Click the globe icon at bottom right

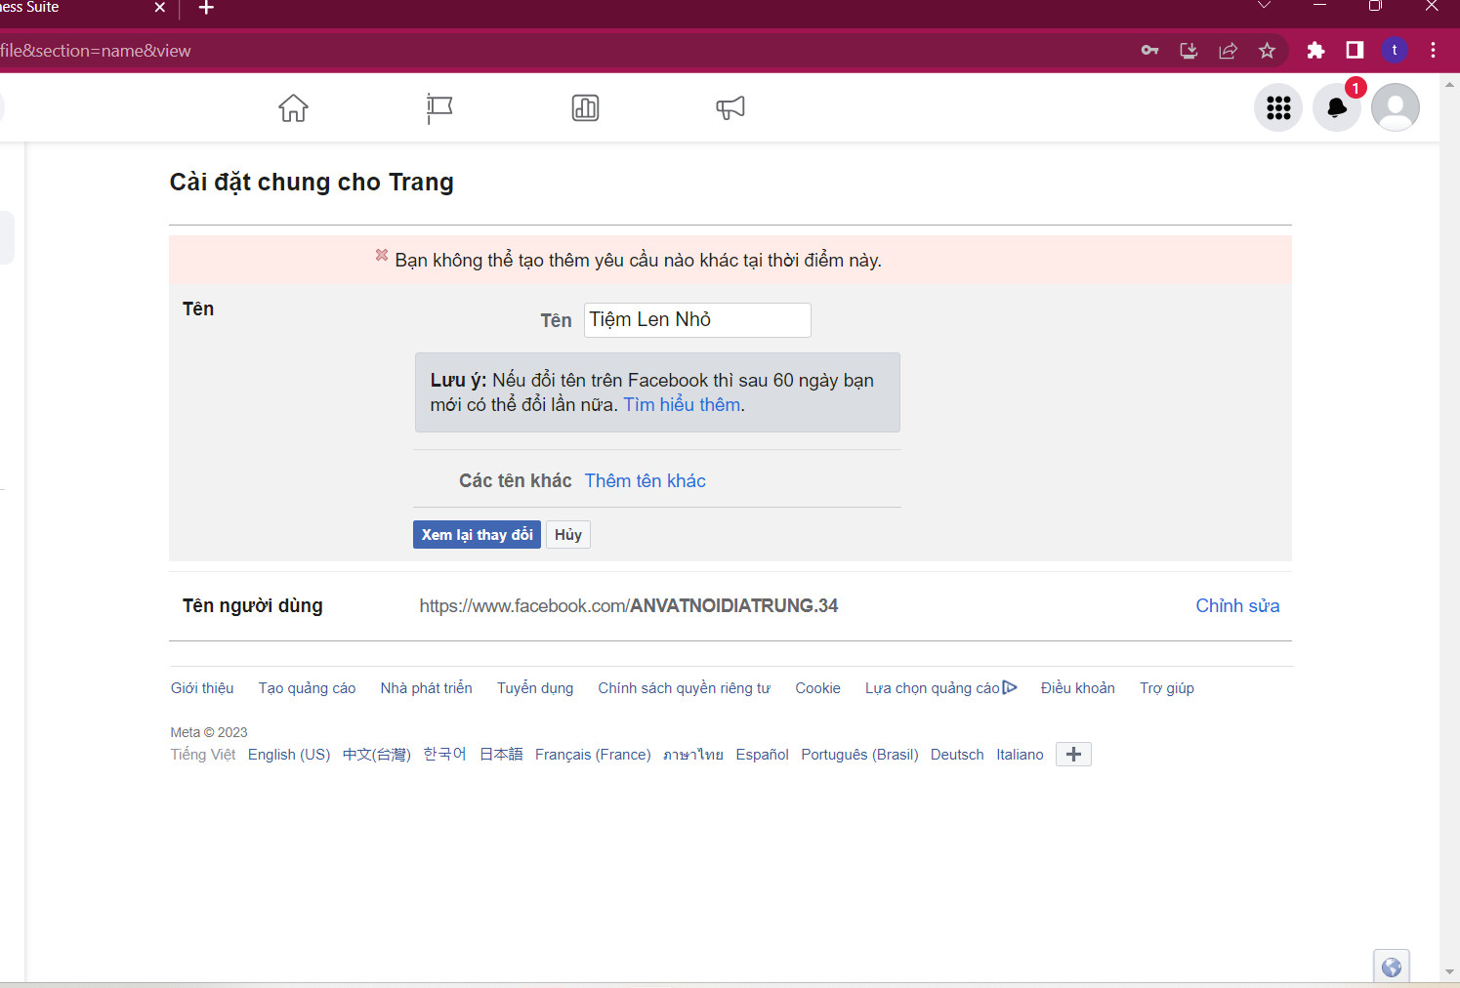[x=1392, y=967]
